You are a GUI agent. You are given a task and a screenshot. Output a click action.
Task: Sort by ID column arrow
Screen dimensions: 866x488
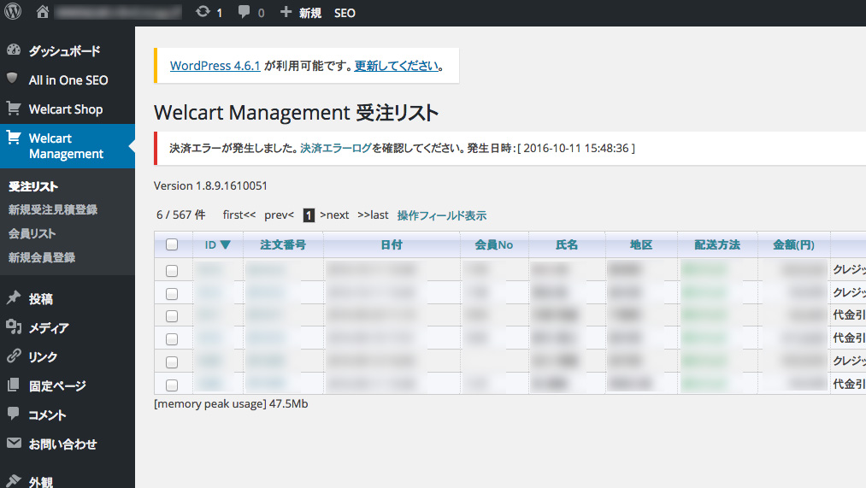coord(225,245)
